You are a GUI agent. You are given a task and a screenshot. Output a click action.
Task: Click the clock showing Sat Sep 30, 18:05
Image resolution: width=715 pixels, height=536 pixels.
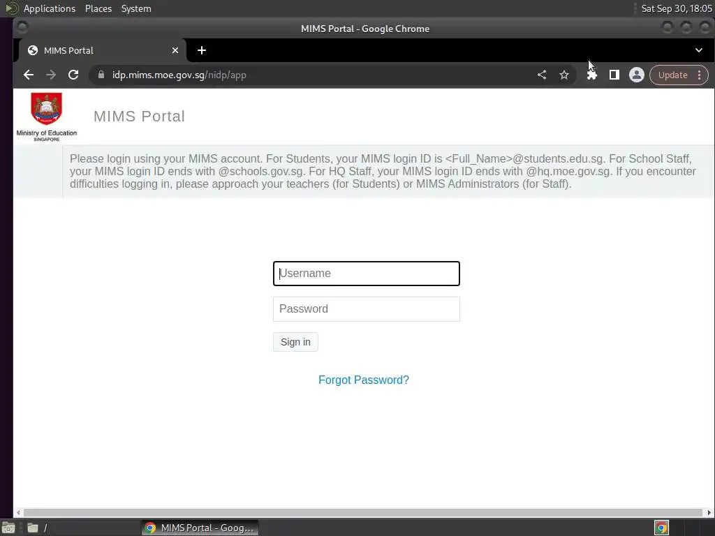point(677,8)
